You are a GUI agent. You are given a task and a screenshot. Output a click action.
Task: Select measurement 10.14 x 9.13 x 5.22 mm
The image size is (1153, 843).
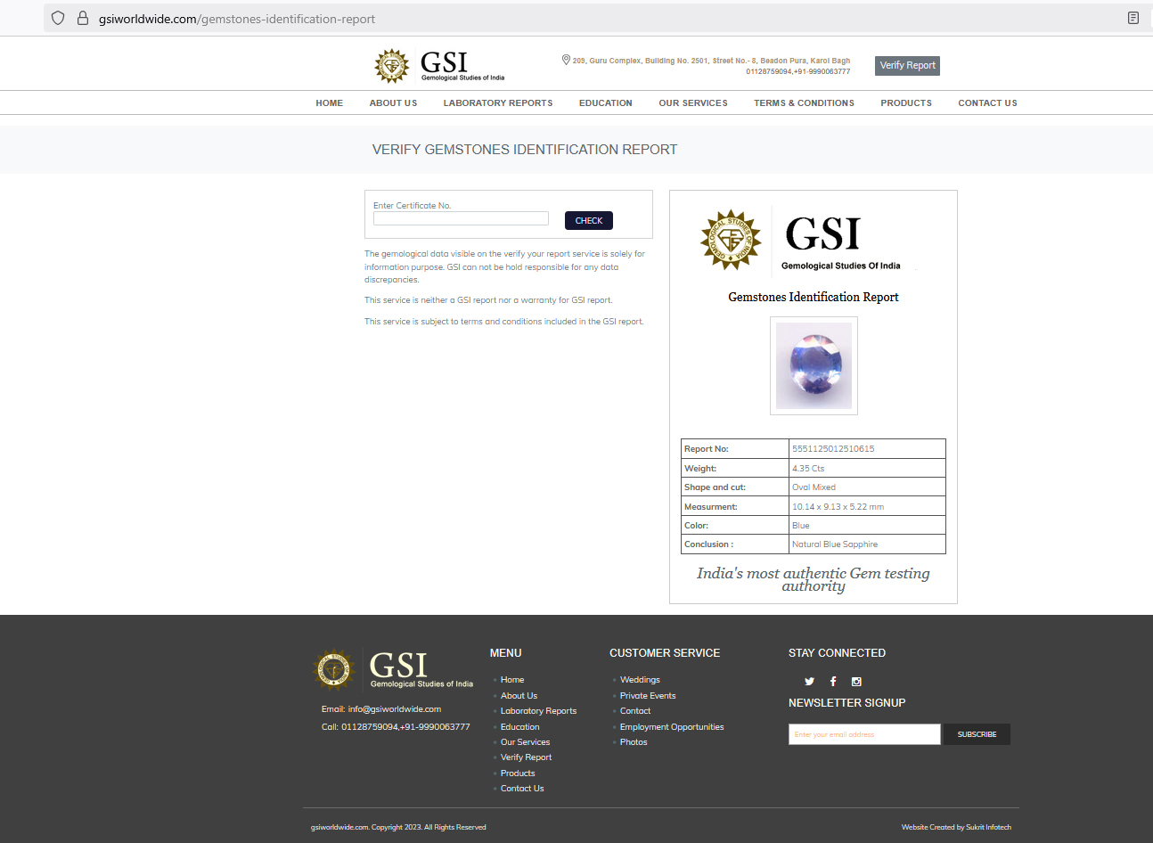click(x=838, y=507)
